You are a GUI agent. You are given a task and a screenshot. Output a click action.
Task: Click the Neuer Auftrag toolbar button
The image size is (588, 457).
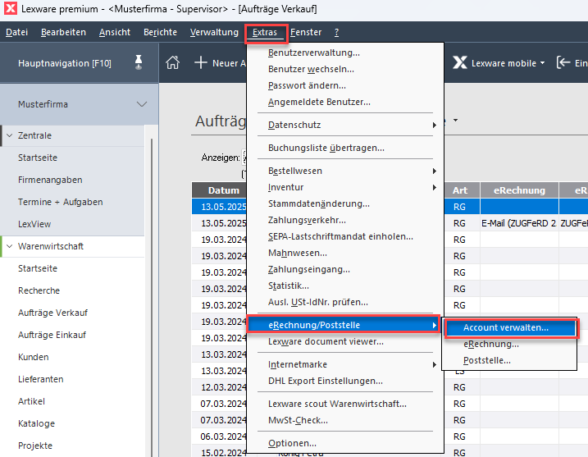point(220,63)
